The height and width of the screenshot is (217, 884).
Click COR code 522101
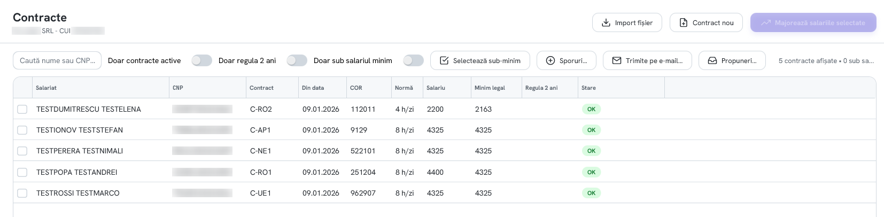[363, 151]
